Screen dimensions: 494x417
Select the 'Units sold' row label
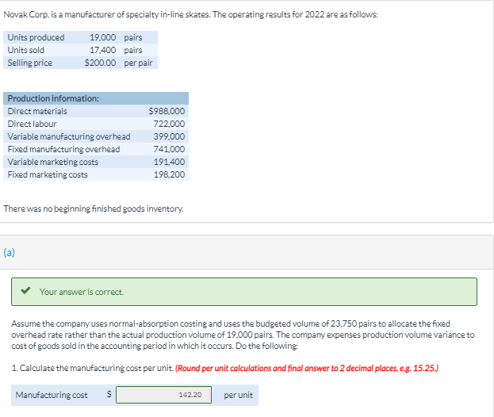(26, 50)
